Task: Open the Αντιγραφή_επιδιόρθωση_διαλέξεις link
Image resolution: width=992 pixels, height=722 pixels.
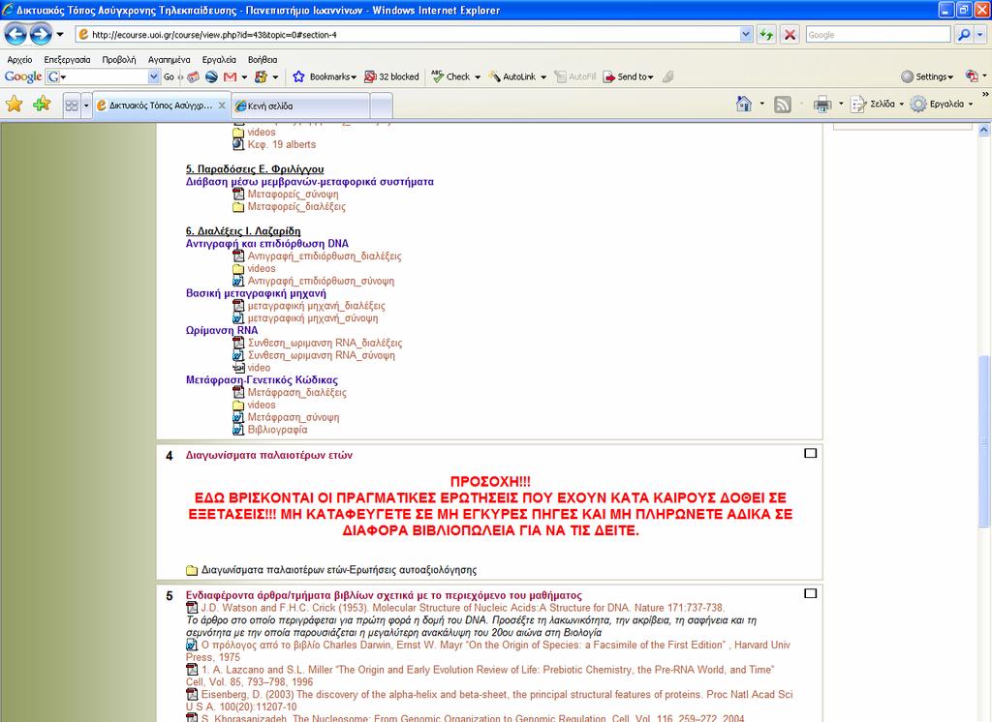Action: (325, 256)
